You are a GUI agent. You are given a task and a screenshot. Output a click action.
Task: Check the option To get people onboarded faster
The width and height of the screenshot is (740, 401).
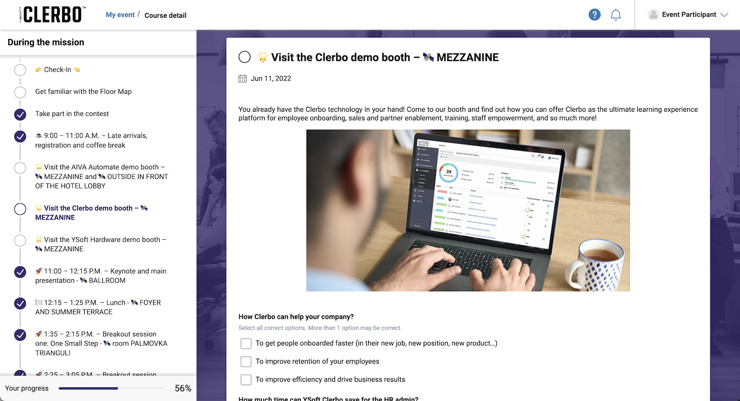[x=246, y=343]
